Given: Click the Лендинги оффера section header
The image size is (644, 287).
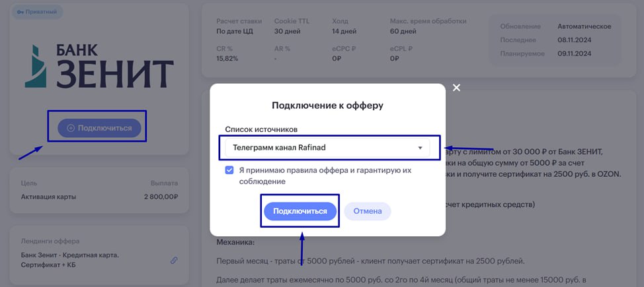Looking at the screenshot, I should tap(50, 241).
